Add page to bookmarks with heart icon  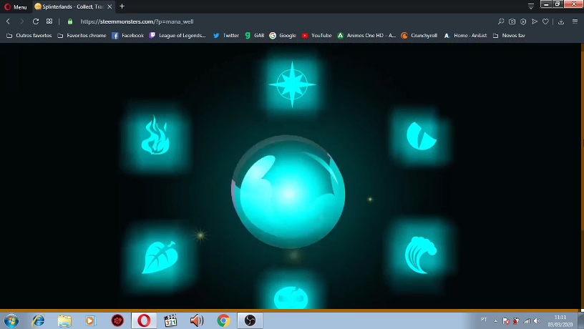coord(545,21)
